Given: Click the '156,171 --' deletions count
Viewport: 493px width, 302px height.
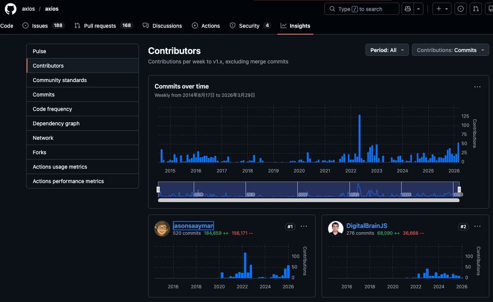Looking at the screenshot, I should 242,233.
